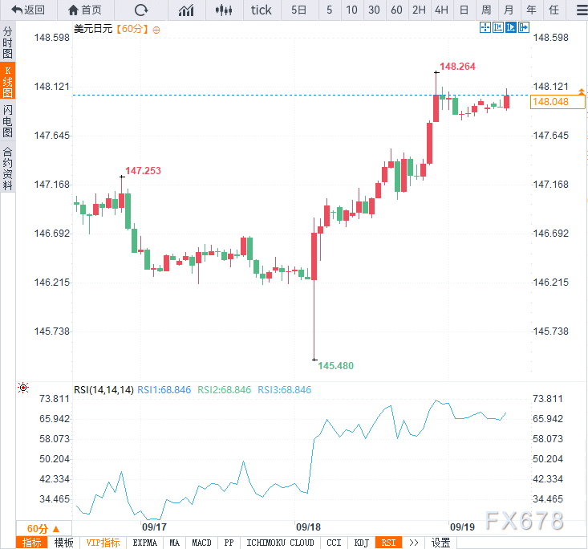Go to home via 首页 icon
This screenshot has width=588, height=549.
86,10
